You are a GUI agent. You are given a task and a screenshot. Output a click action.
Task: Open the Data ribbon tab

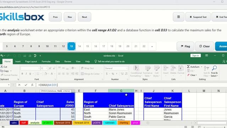pyautogui.click(x=57, y=62)
